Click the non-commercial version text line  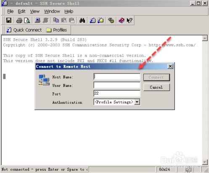tap(74, 55)
